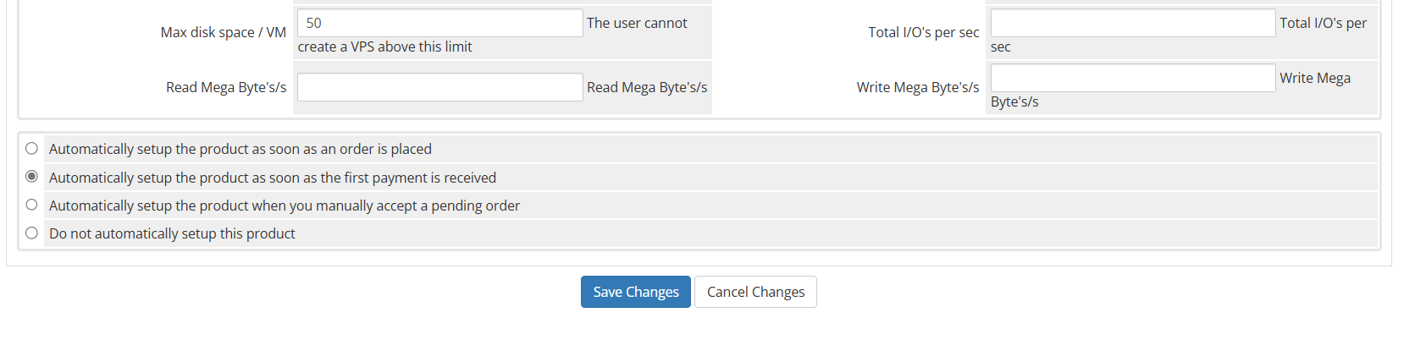This screenshot has height=340, width=1404.
Task: Click the Save Changes button
Action: coord(635,292)
